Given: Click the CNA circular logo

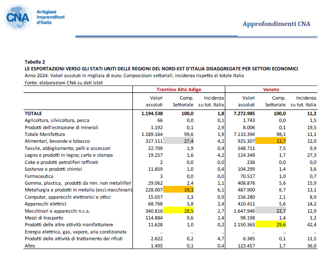Looking at the screenshot, I should tap(18, 17).
